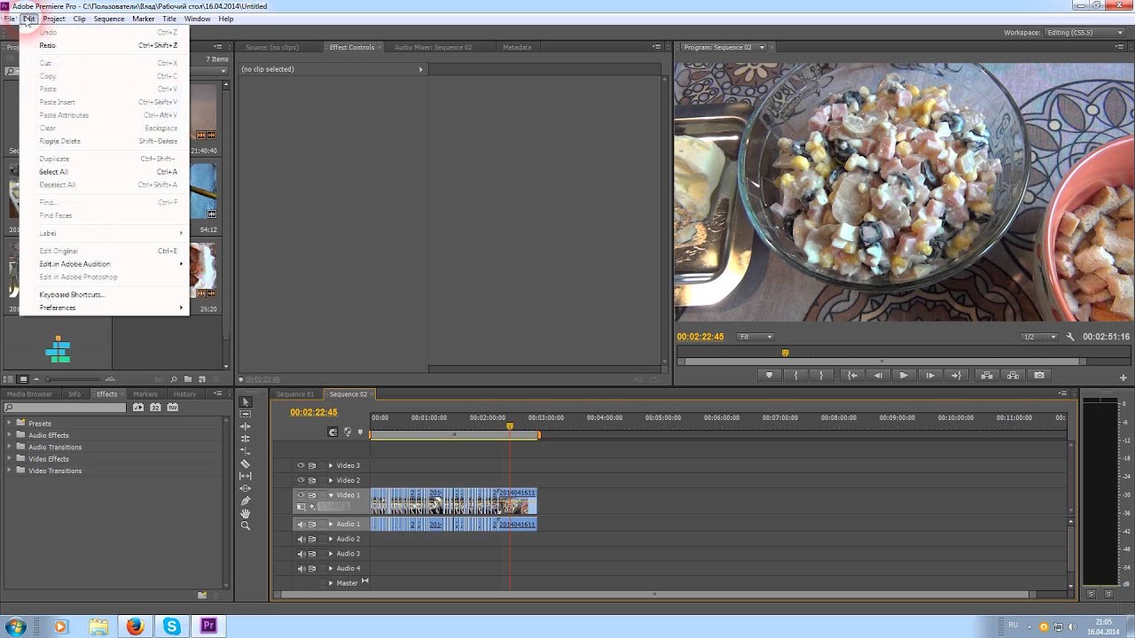Toggle the Snap magnet in the timeline
Image resolution: width=1135 pixels, height=638 pixels.
click(333, 432)
